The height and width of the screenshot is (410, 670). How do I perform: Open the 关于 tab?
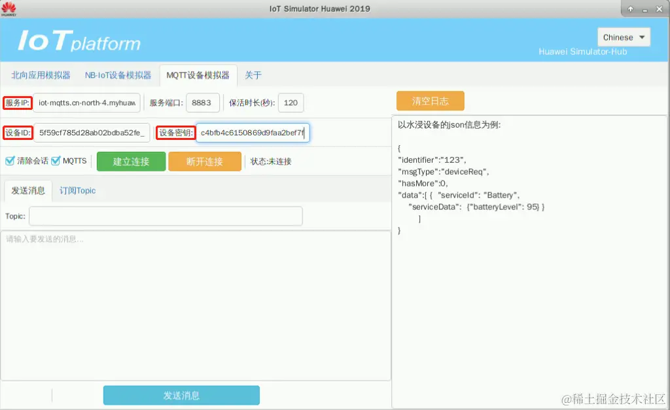(x=253, y=75)
